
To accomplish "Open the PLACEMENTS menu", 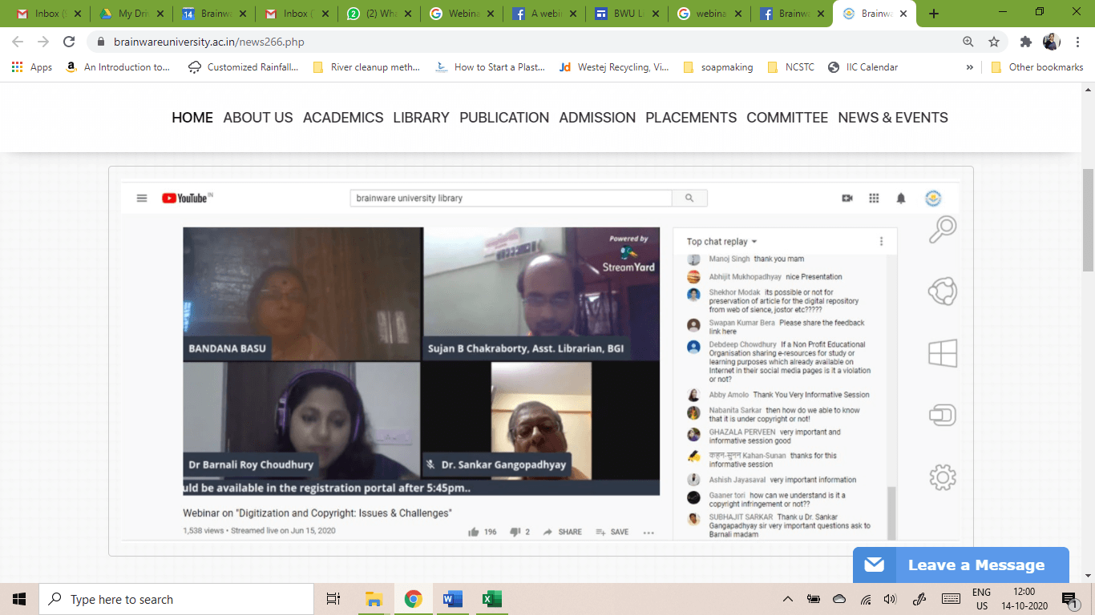I will point(691,118).
